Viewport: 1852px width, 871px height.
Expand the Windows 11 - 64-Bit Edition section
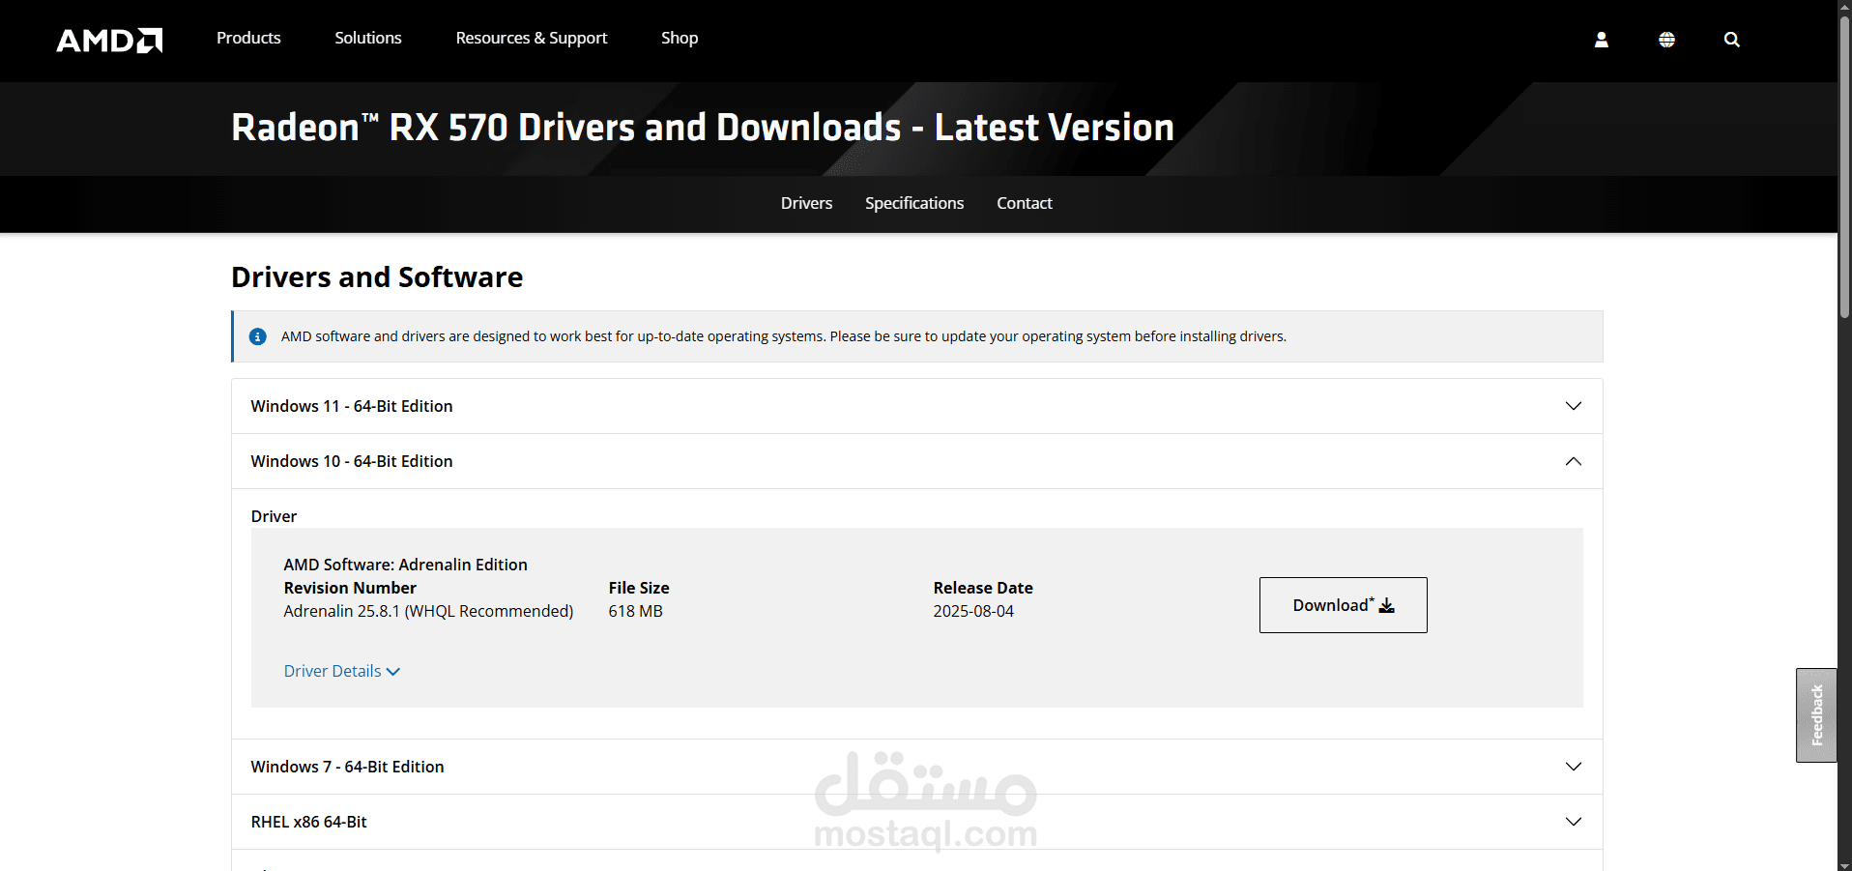click(x=916, y=406)
